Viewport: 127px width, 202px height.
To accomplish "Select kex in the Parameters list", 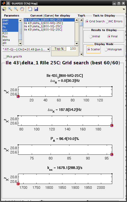I will [10, 30].
